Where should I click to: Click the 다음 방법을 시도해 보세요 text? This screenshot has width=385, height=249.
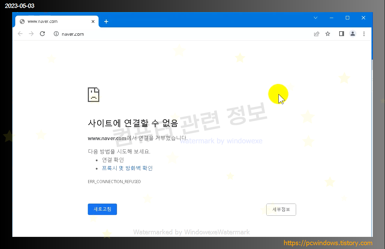[119, 151]
